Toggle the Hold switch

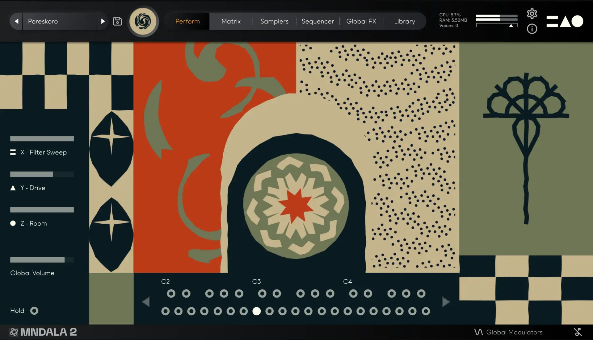point(34,311)
